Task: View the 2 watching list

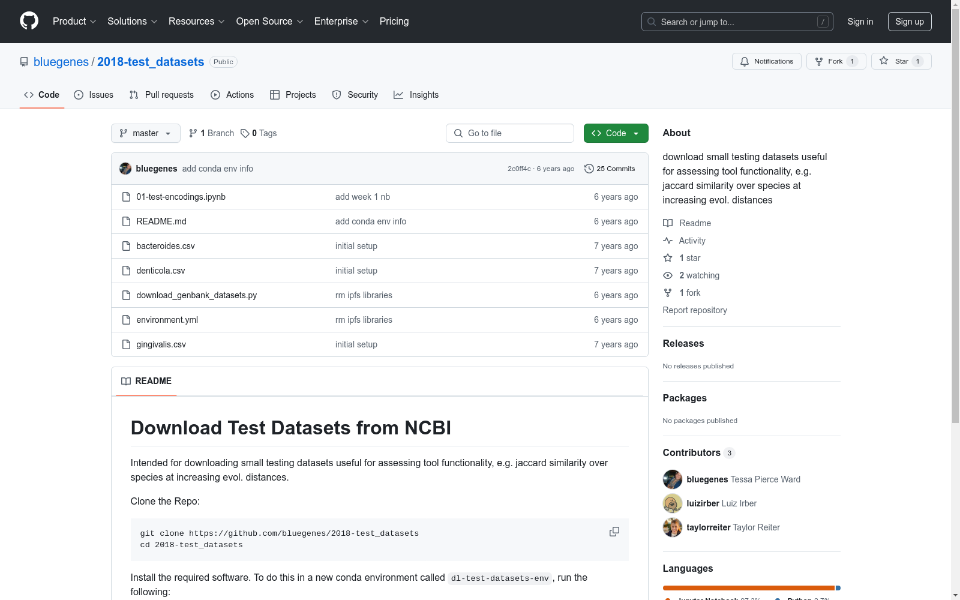Action: (691, 275)
